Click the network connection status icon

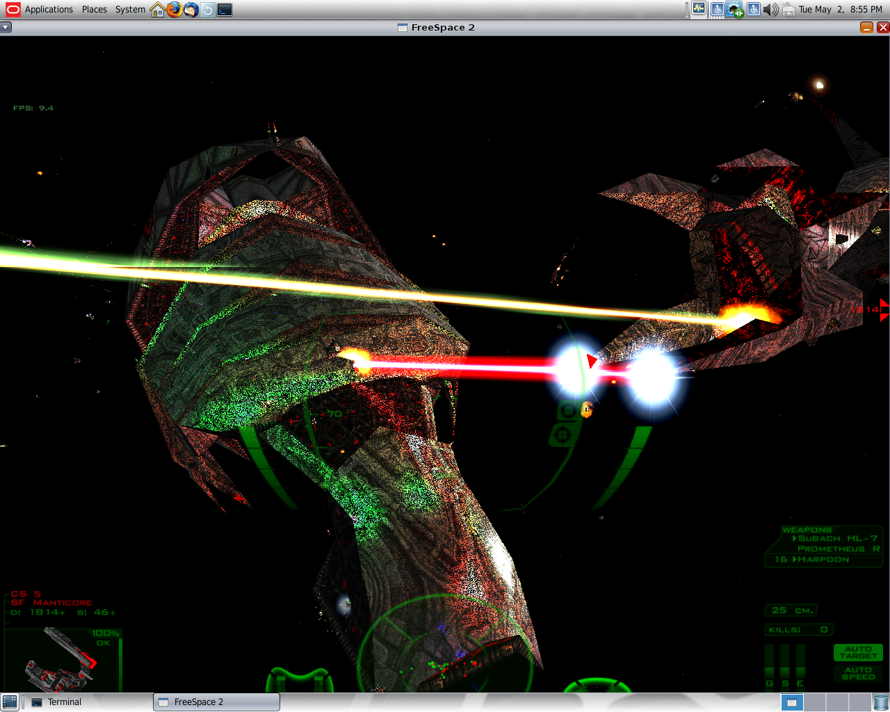[735, 9]
